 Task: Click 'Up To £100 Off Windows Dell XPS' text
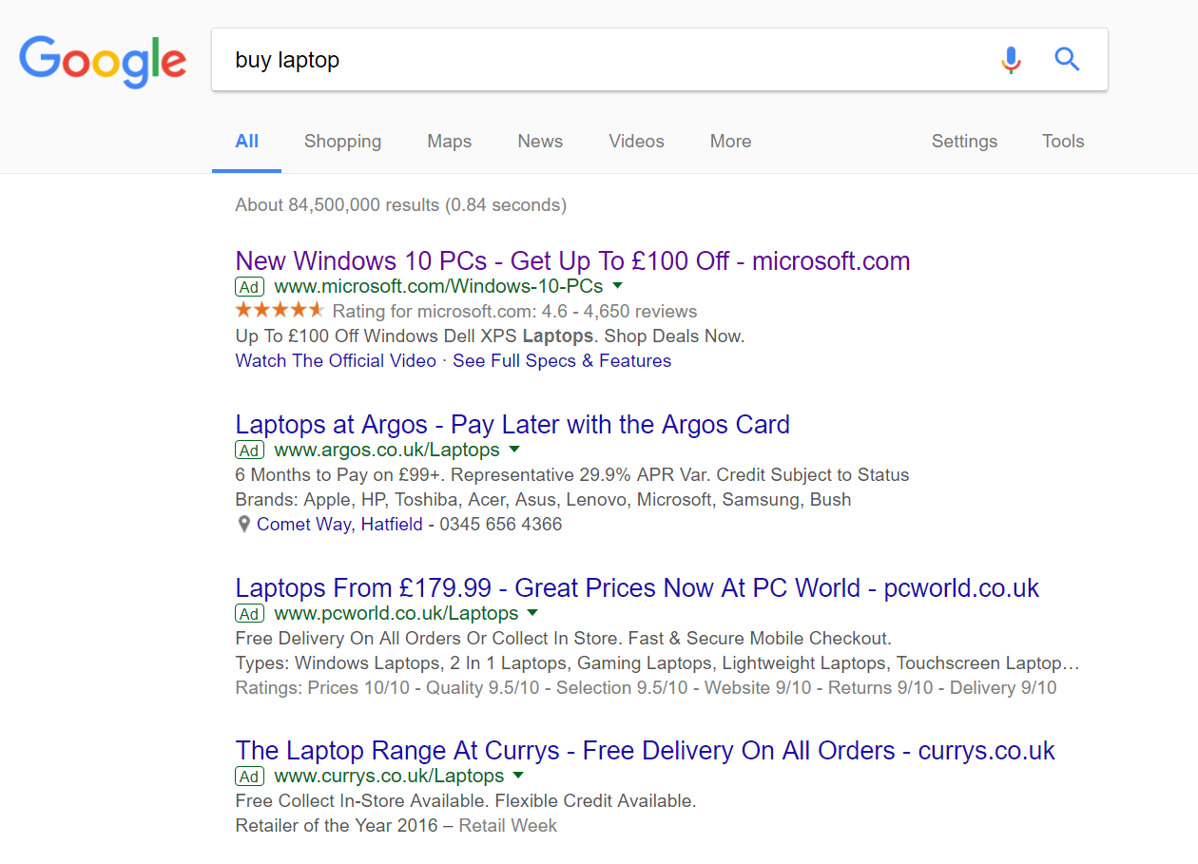[490, 336]
